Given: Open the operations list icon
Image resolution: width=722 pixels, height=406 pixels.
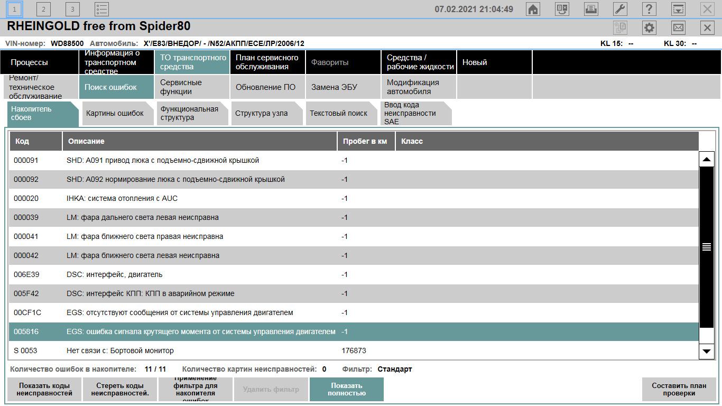Looking at the screenshot, I should click(x=101, y=9).
